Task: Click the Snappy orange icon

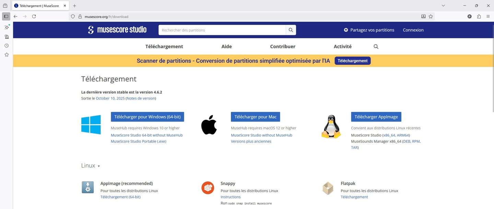Action: pyautogui.click(x=208, y=187)
